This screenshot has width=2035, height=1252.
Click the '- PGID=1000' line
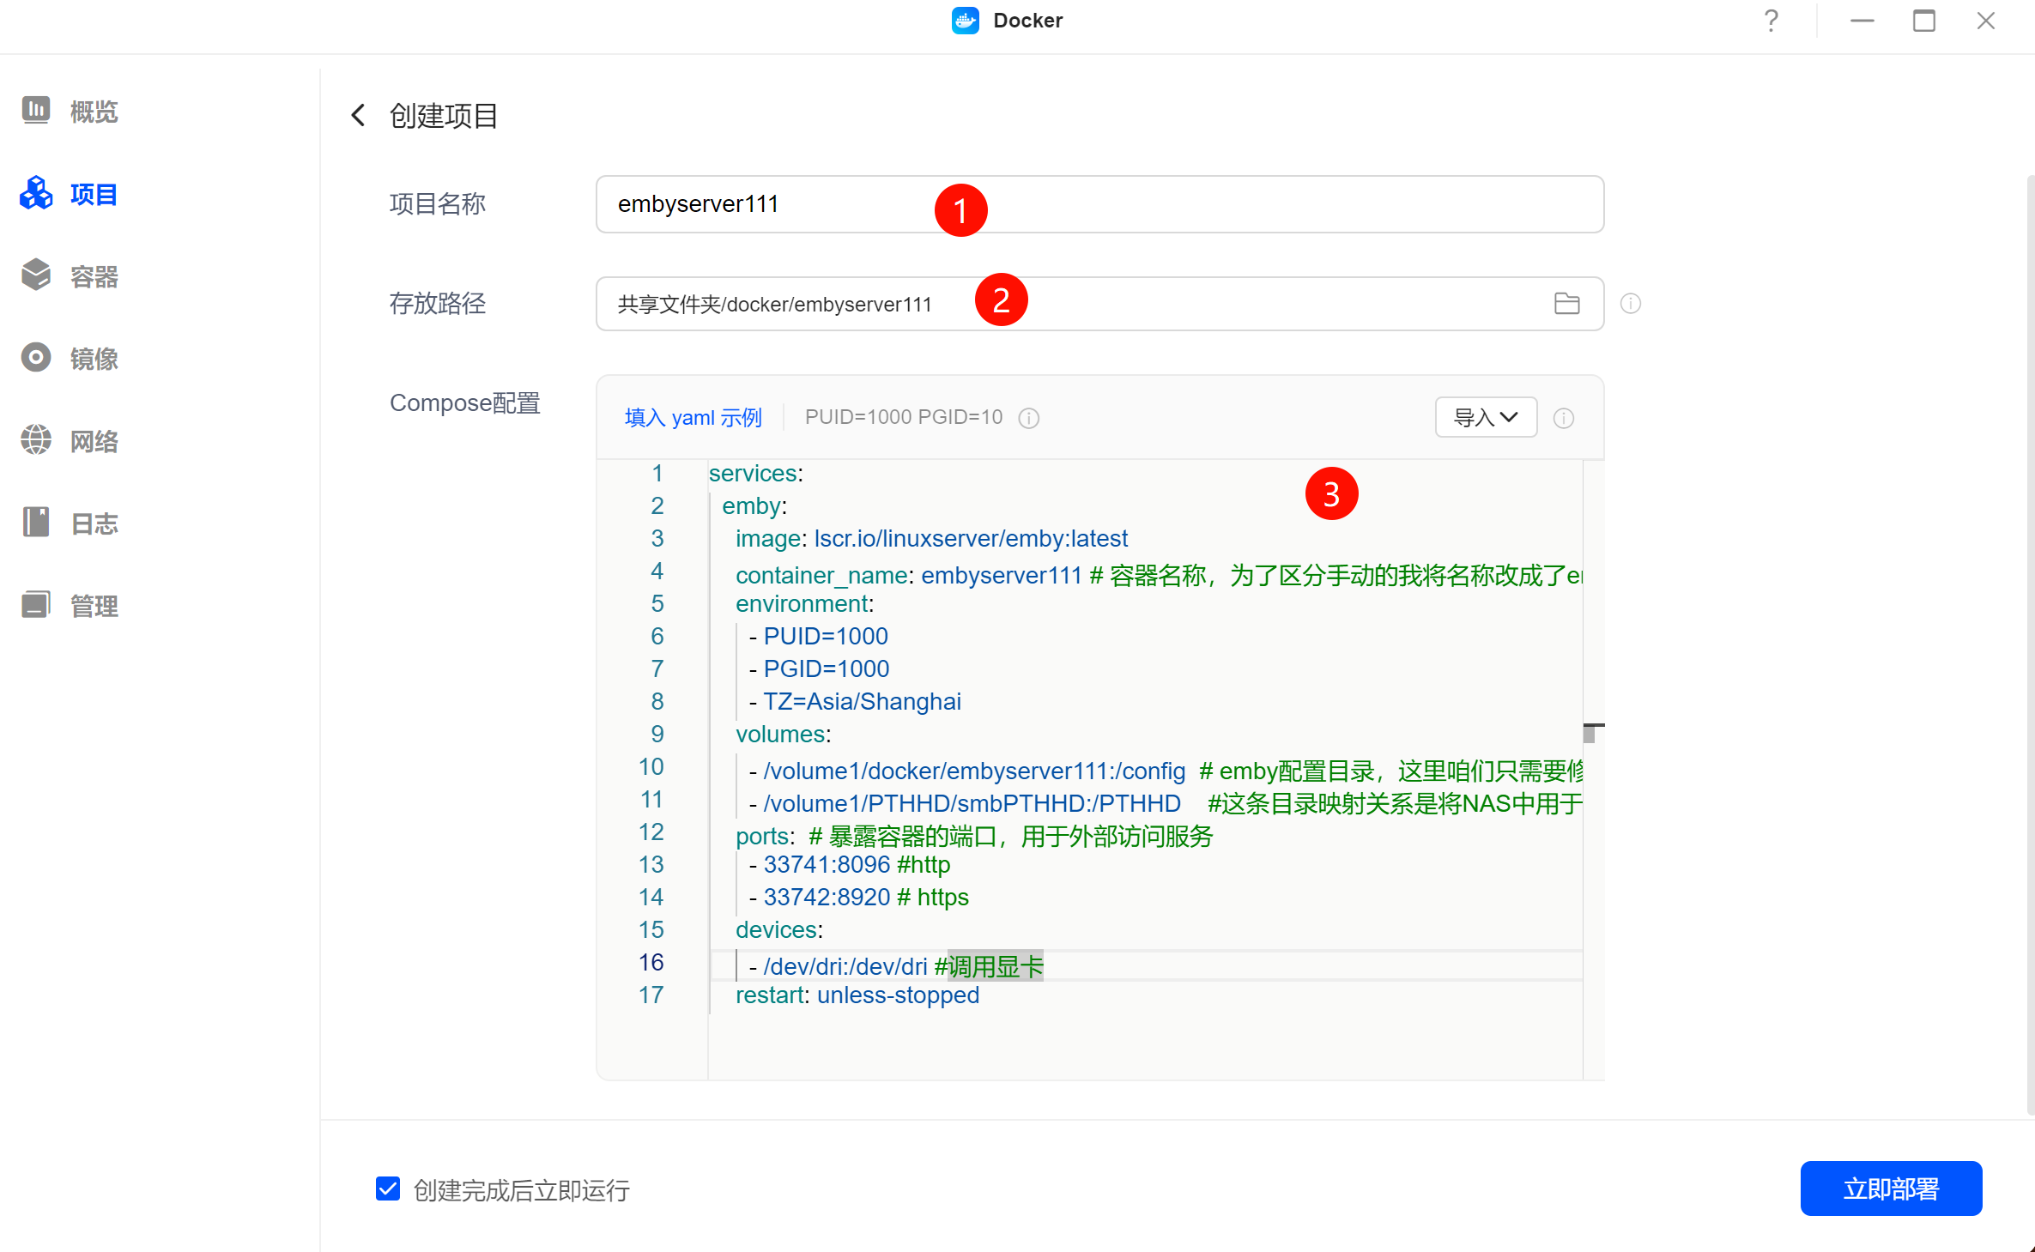click(819, 668)
